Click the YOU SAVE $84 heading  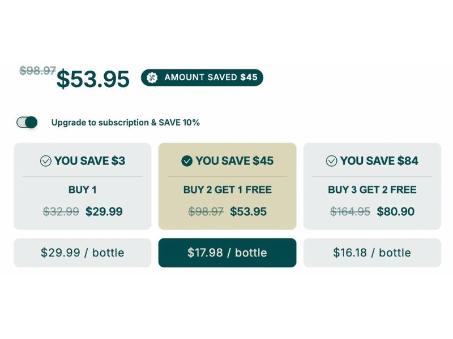click(379, 161)
